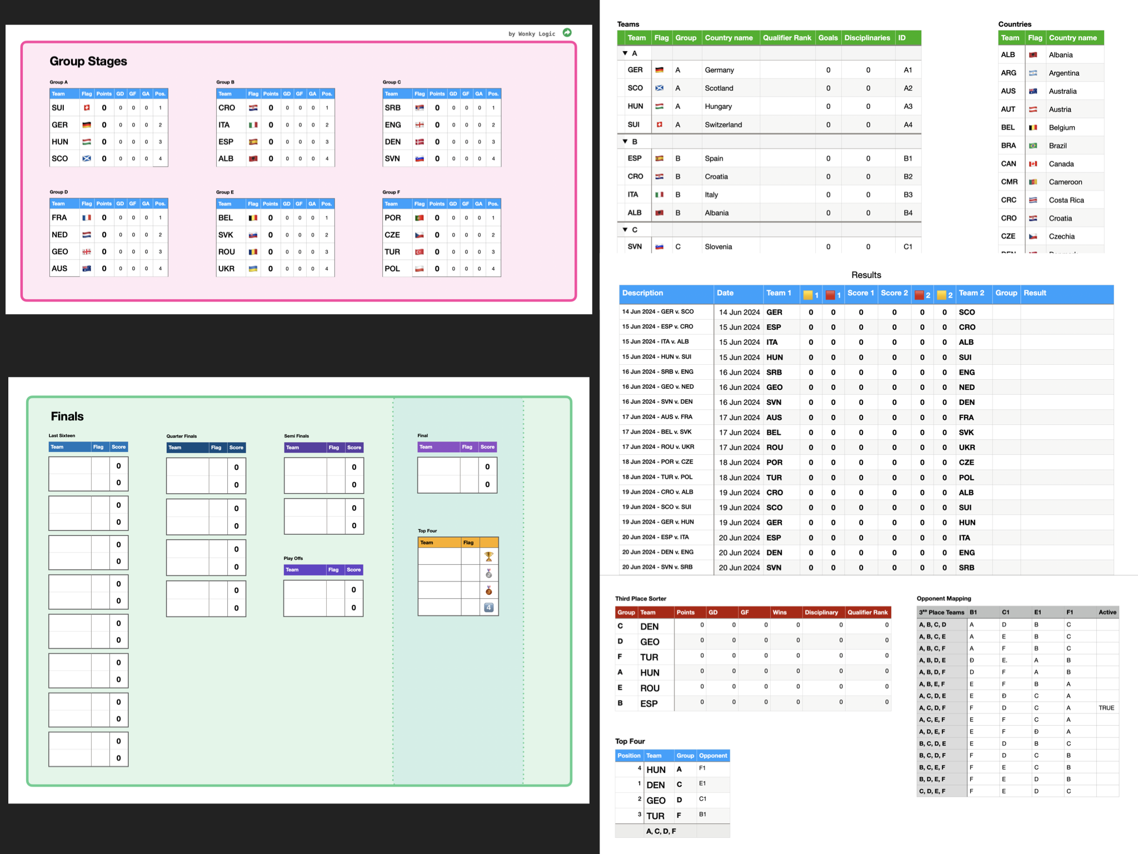The width and height of the screenshot is (1138, 854).
Task: Click the green arrow icon beside Wonky Logic
Action: point(567,33)
